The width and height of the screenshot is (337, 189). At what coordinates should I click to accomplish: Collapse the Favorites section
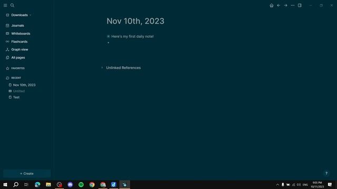[x=18, y=68]
